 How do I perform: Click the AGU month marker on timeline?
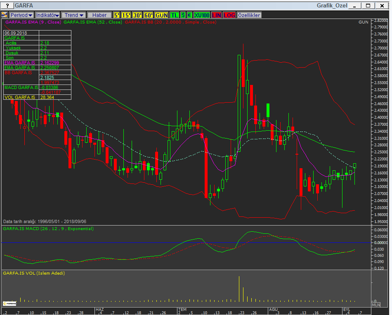273,310
